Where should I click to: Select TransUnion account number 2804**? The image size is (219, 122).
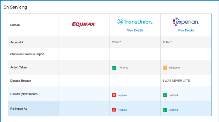pyautogui.click(x=117, y=42)
